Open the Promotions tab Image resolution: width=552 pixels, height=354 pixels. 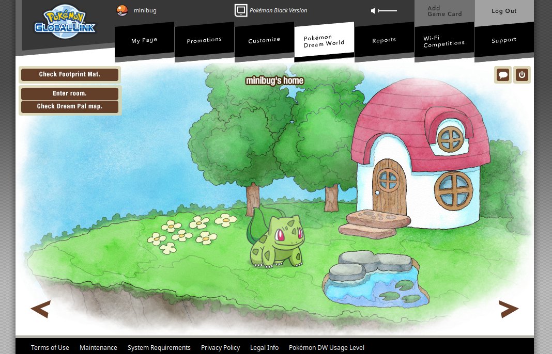(x=204, y=40)
